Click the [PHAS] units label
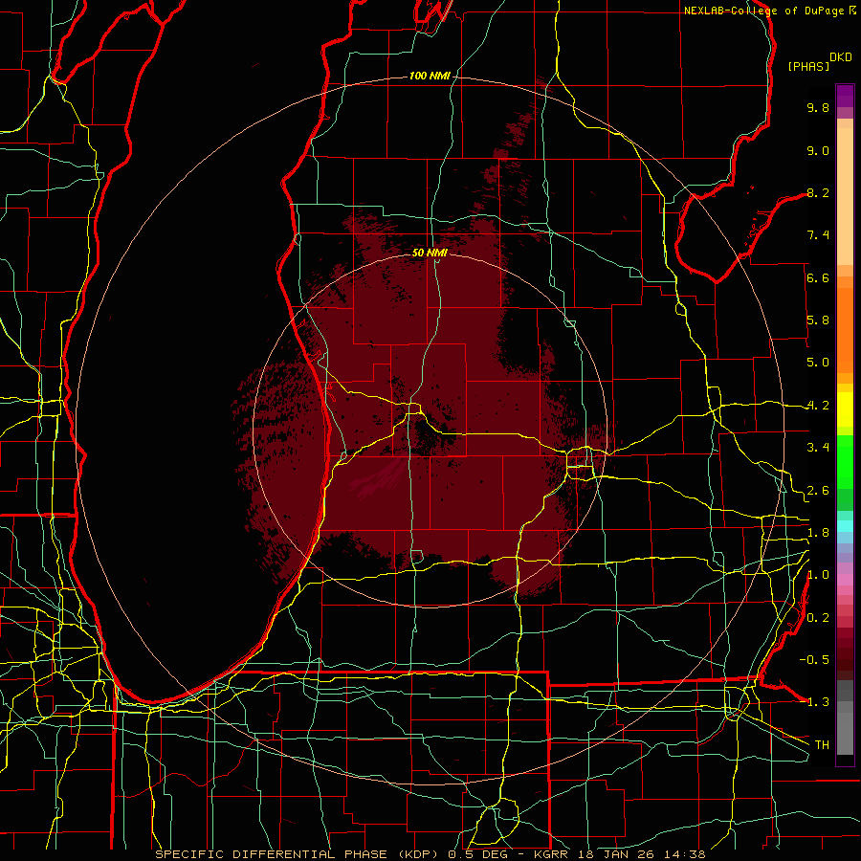This screenshot has width=861, height=861. click(808, 66)
